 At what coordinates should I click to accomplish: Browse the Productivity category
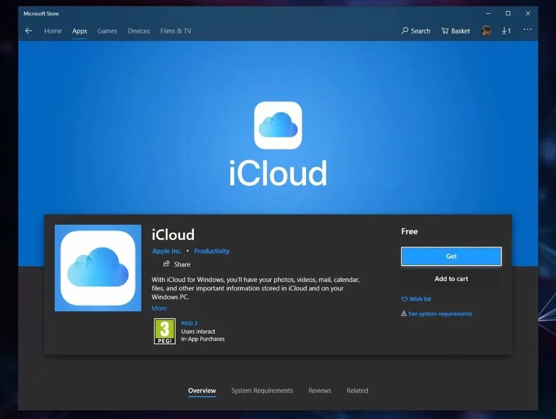211,251
